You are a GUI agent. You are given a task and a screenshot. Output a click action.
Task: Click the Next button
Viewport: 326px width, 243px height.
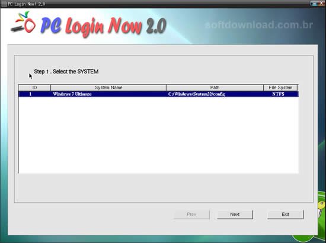coord(235,214)
